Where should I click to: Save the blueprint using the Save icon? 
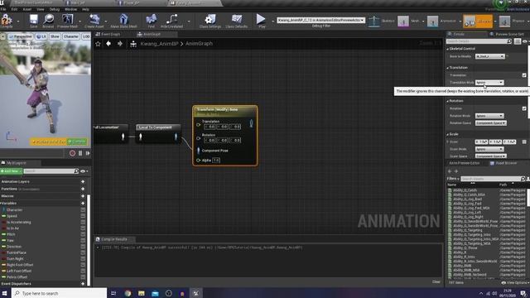point(33,21)
